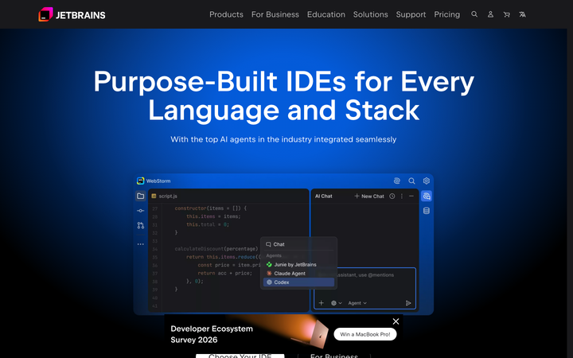
Task: Click the AI Chat icon in right sidebar
Action: click(426, 196)
